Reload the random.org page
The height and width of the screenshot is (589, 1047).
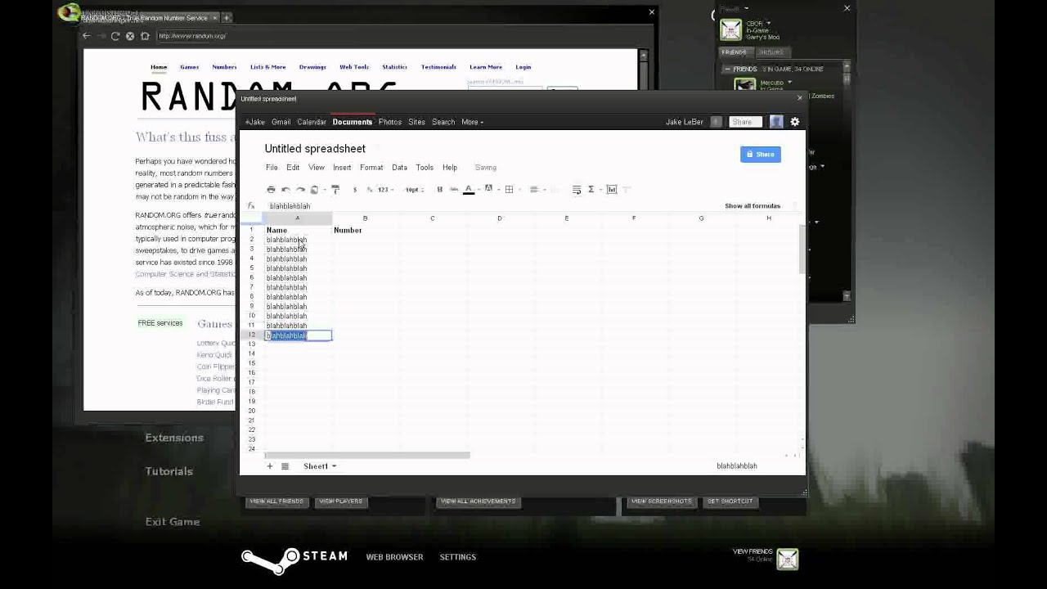click(x=115, y=36)
